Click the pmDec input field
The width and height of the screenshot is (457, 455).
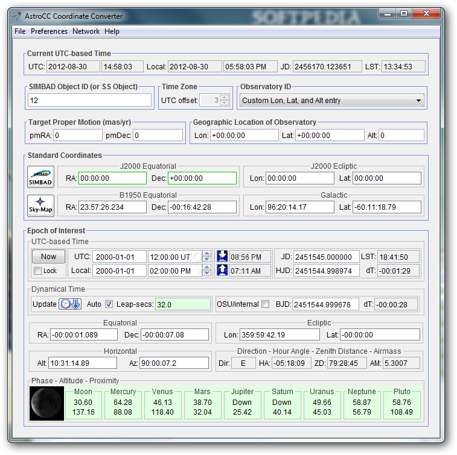158,135
